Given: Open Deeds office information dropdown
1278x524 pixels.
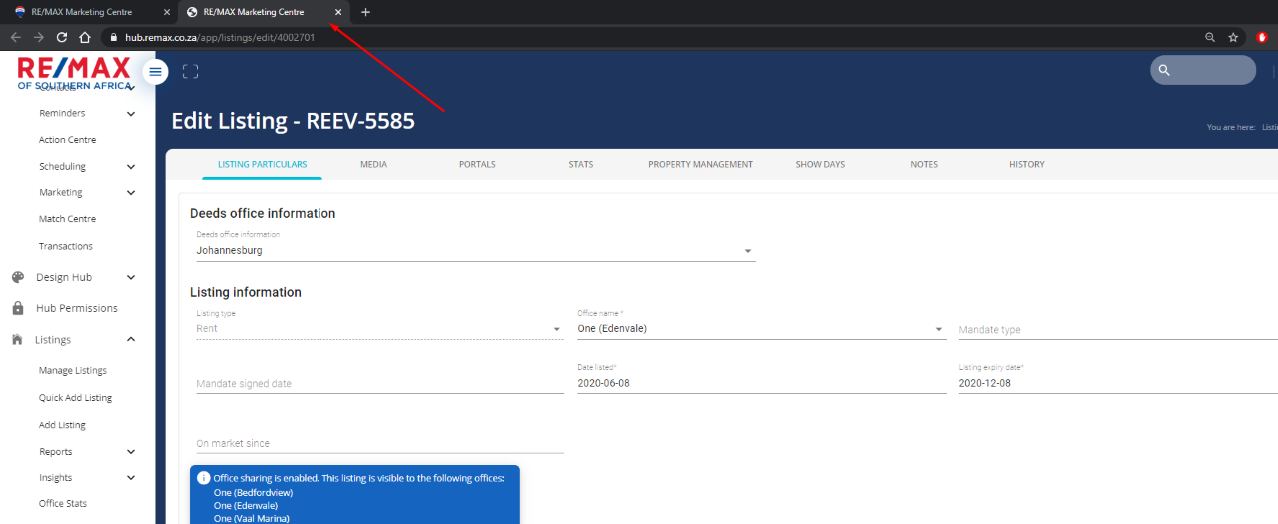Looking at the screenshot, I should pos(475,250).
